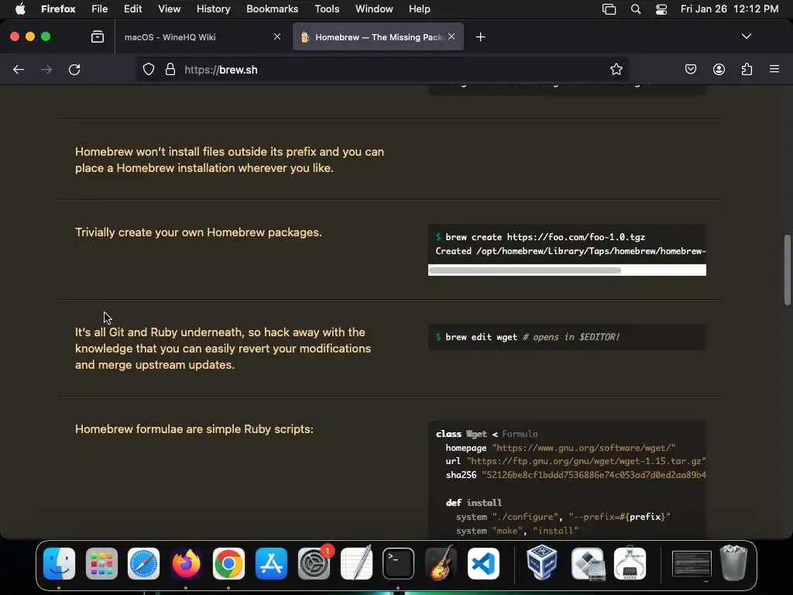Viewport: 793px width, 595px height.
Task: Click the 'class Wget < Formula' code line
Action: coord(486,434)
